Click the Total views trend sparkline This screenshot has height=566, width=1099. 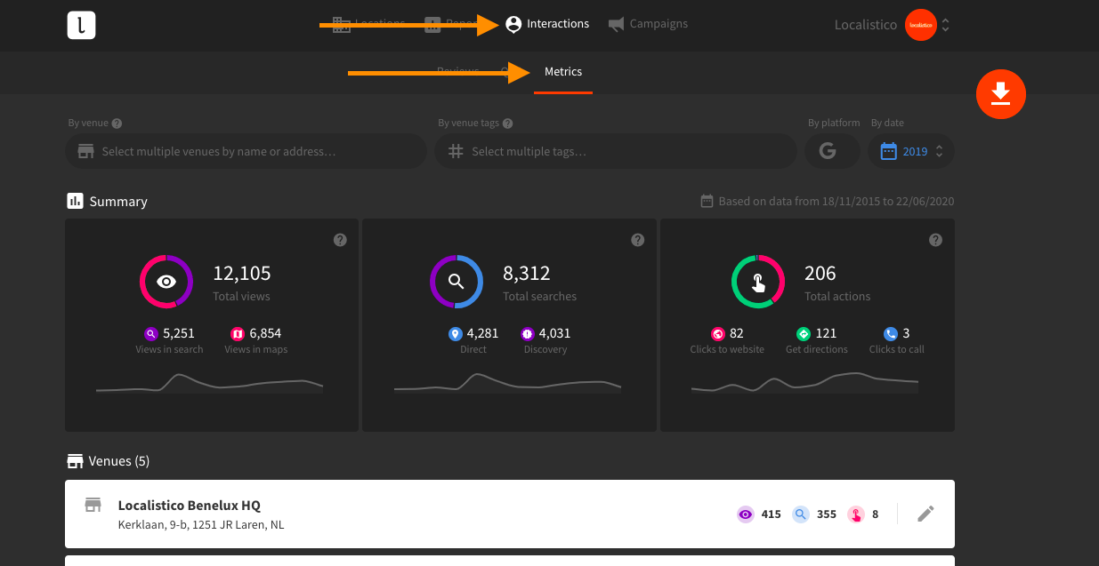[x=210, y=384]
